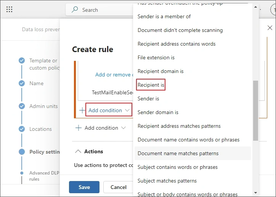Open Advanced DLP rules step
The height and width of the screenshot is (197, 276).
click(x=44, y=176)
